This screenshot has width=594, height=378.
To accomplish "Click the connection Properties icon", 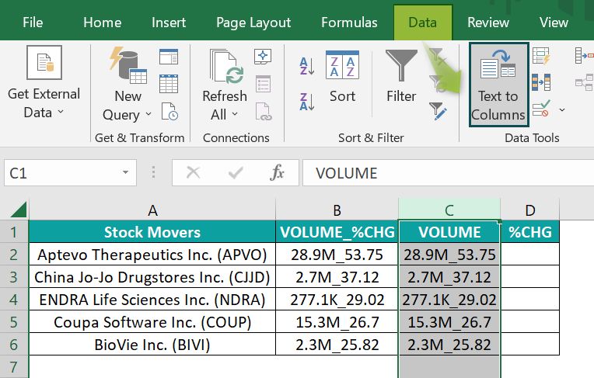I will click(263, 84).
